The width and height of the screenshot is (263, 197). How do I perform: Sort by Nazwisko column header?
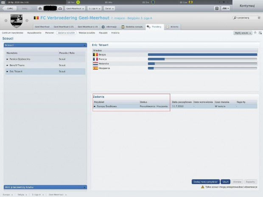click(32, 53)
